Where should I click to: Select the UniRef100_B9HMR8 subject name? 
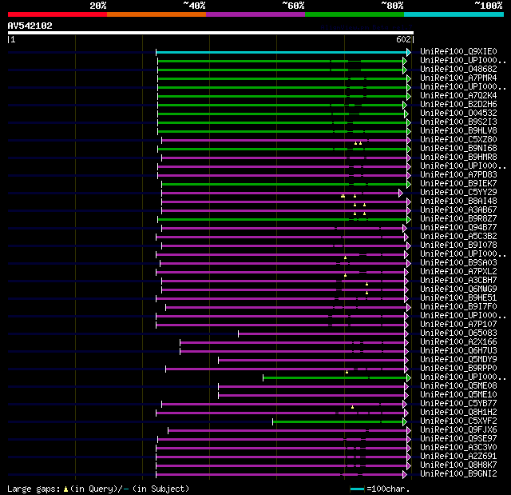[x=458, y=157]
